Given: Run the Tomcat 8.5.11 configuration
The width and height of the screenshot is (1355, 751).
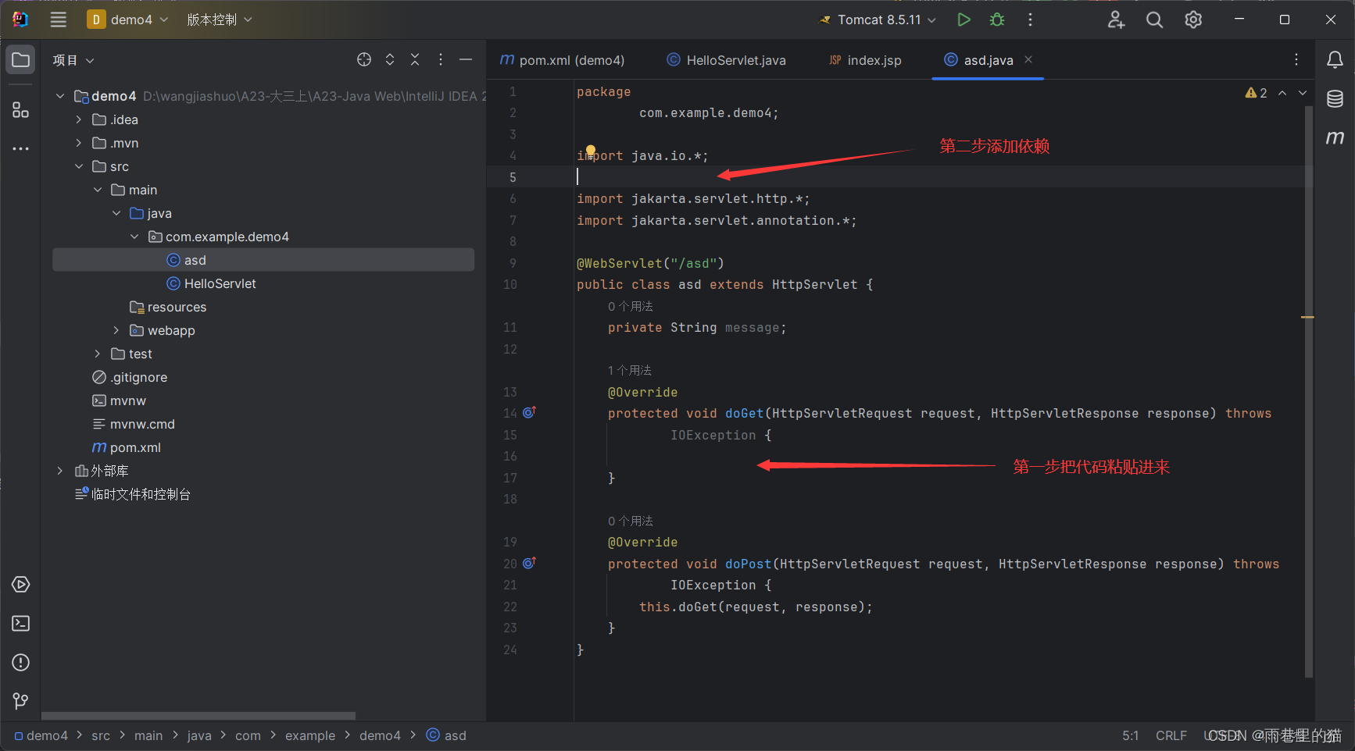Looking at the screenshot, I should point(964,20).
